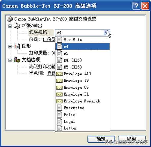The width and height of the screenshot is (151, 147).
Task: Choose the highlighted A4 paper size option
Action: [82, 46]
